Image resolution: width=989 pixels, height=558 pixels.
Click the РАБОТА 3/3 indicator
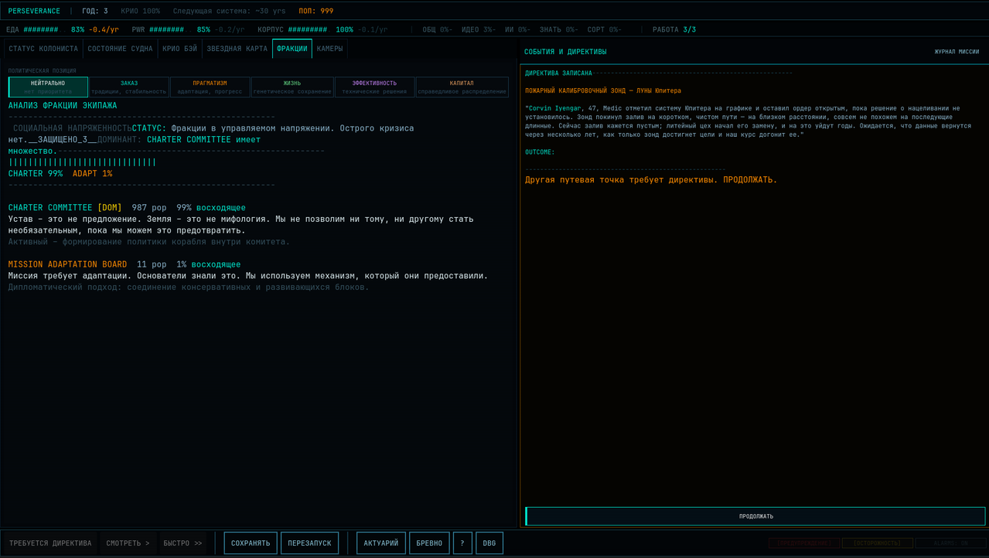point(674,29)
